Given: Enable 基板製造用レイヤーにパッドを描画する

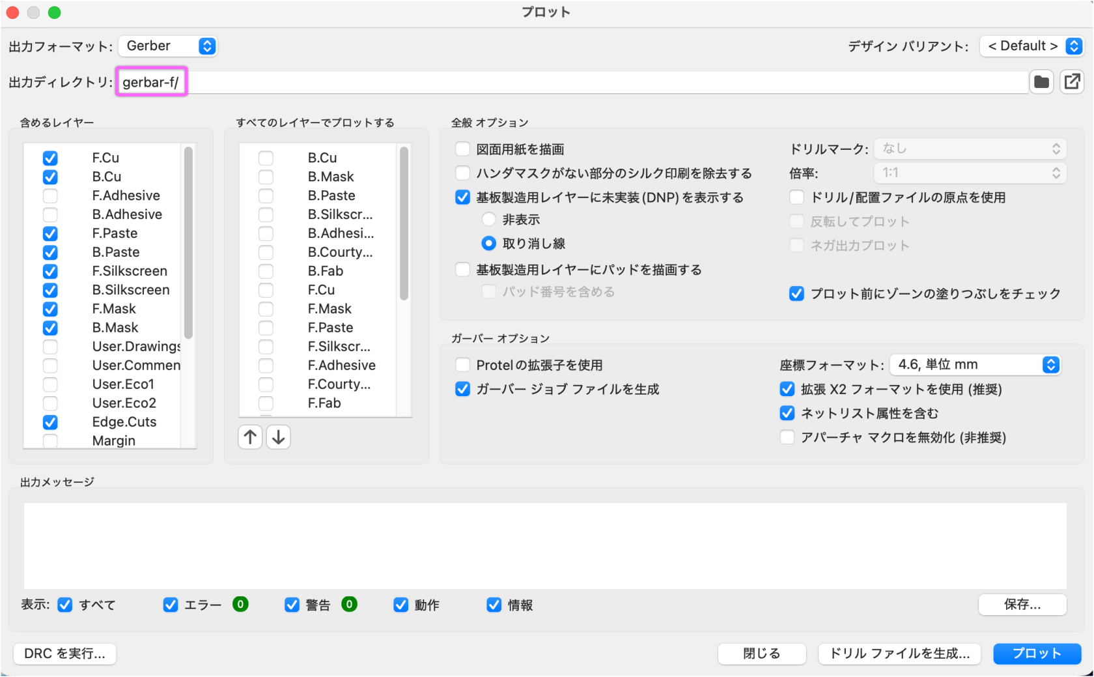Looking at the screenshot, I should click(462, 270).
